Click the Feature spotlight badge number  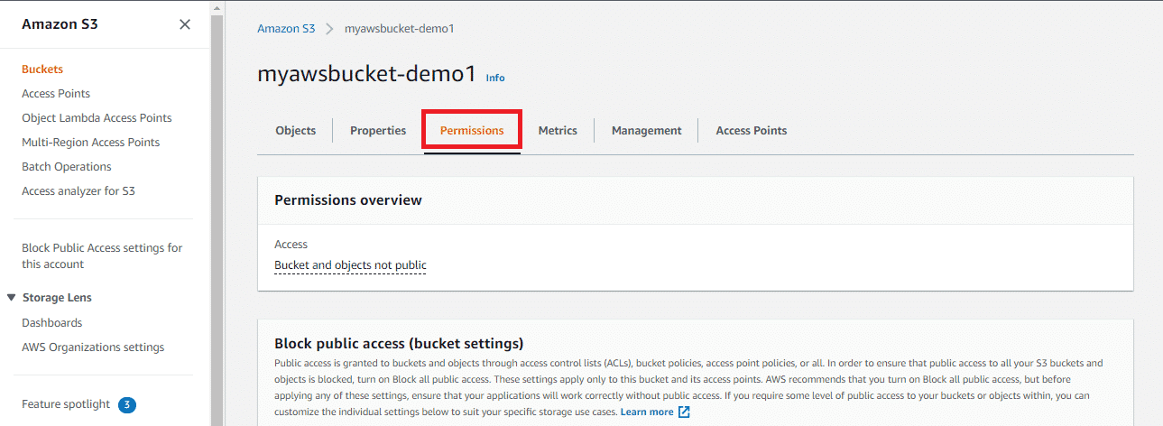pyautogui.click(x=127, y=405)
